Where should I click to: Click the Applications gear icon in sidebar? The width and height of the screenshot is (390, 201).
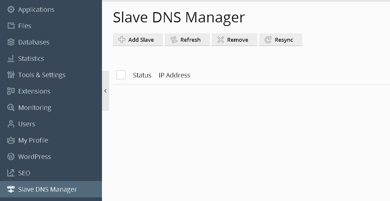pyautogui.click(x=11, y=9)
